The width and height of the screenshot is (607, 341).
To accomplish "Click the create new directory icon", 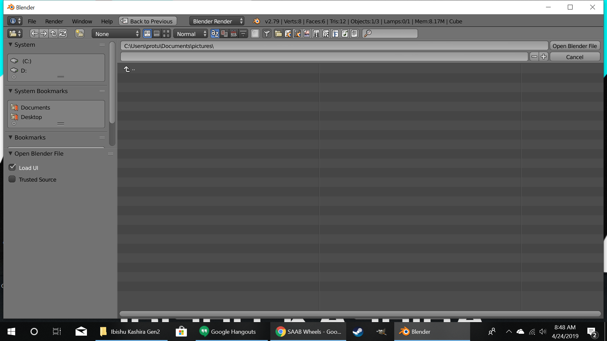I will pos(80,33).
